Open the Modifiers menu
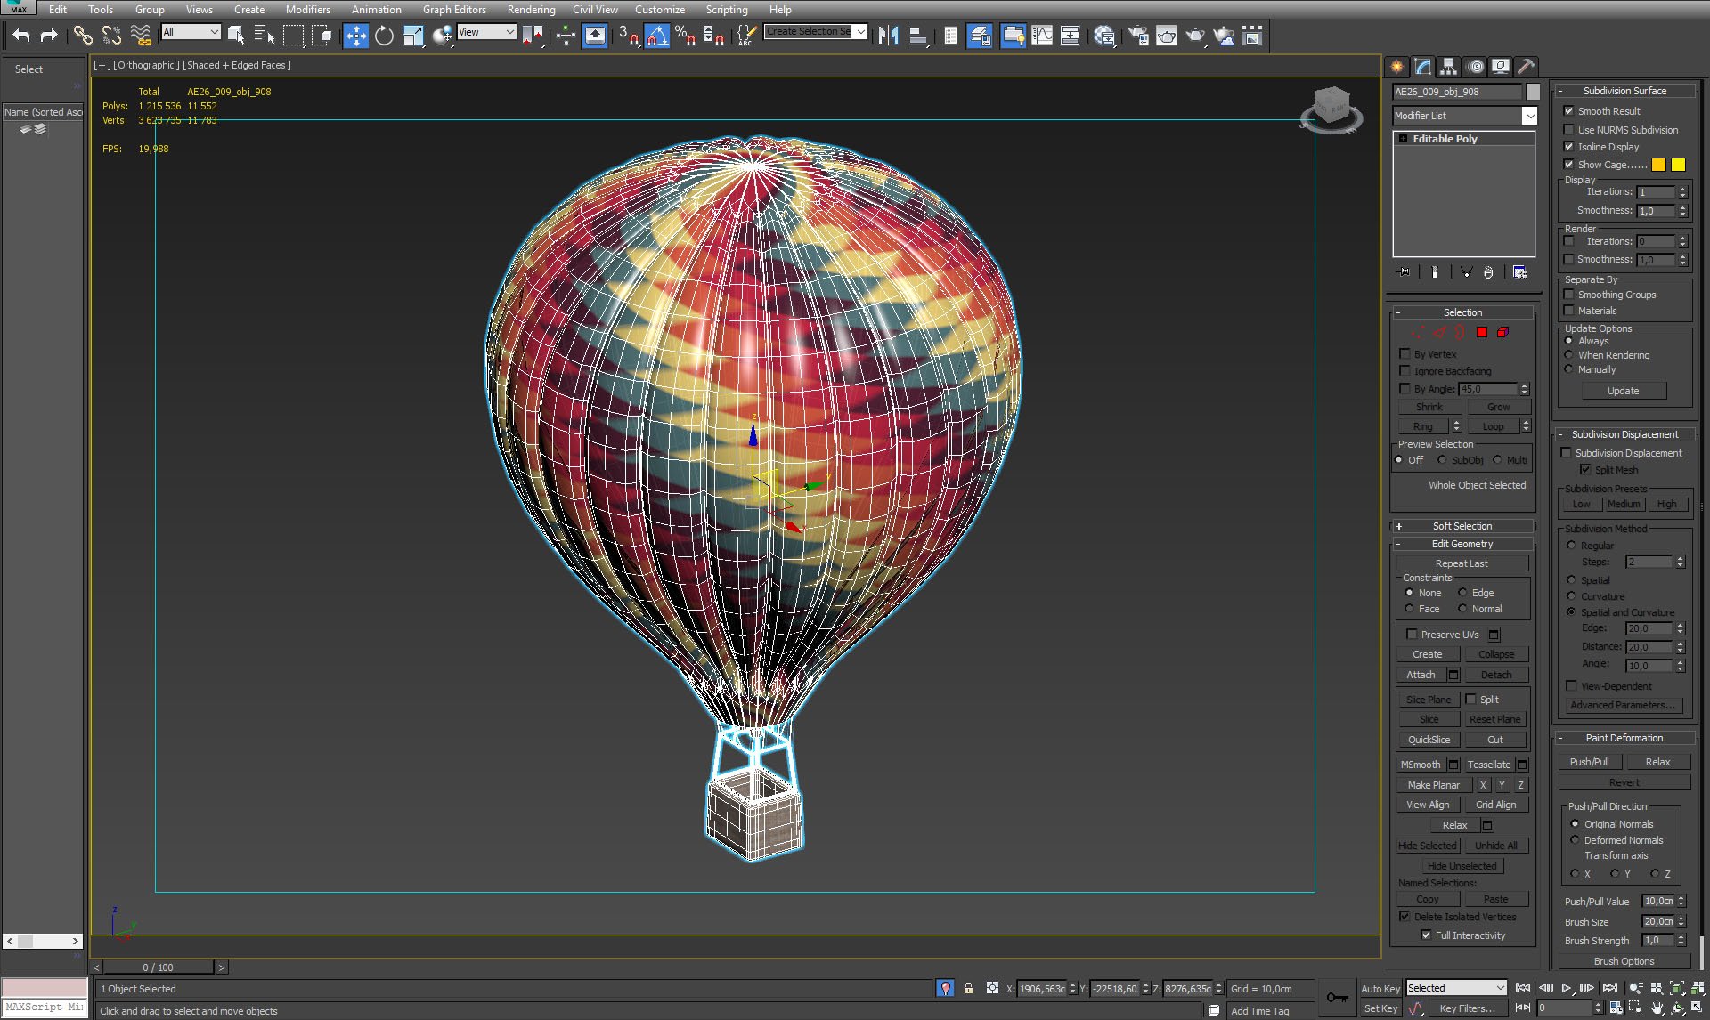 308,9
